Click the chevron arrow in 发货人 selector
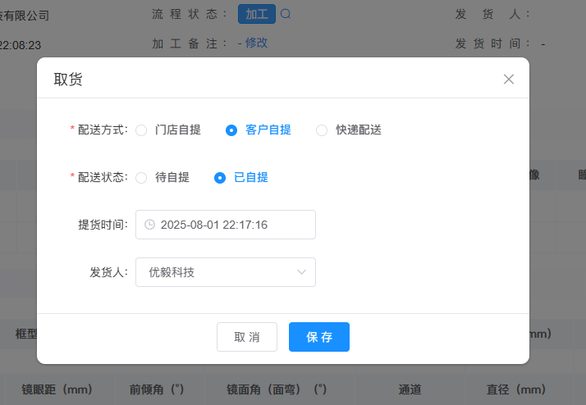This screenshot has height=405, width=586. pos(301,272)
